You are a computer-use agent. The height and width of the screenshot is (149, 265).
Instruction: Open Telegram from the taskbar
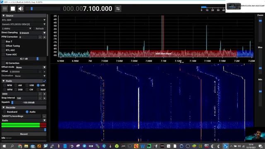(84, 146)
